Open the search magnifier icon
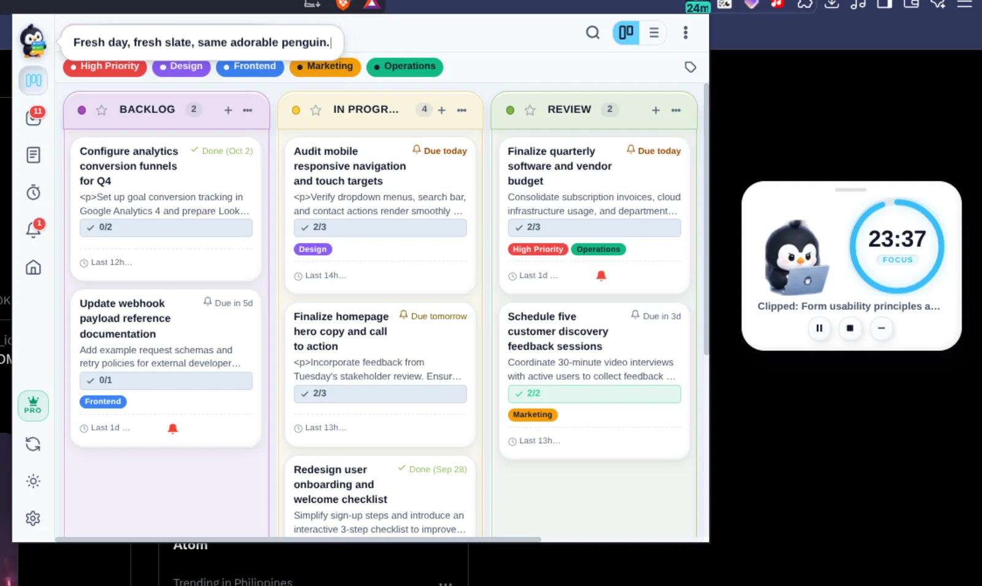 point(592,33)
